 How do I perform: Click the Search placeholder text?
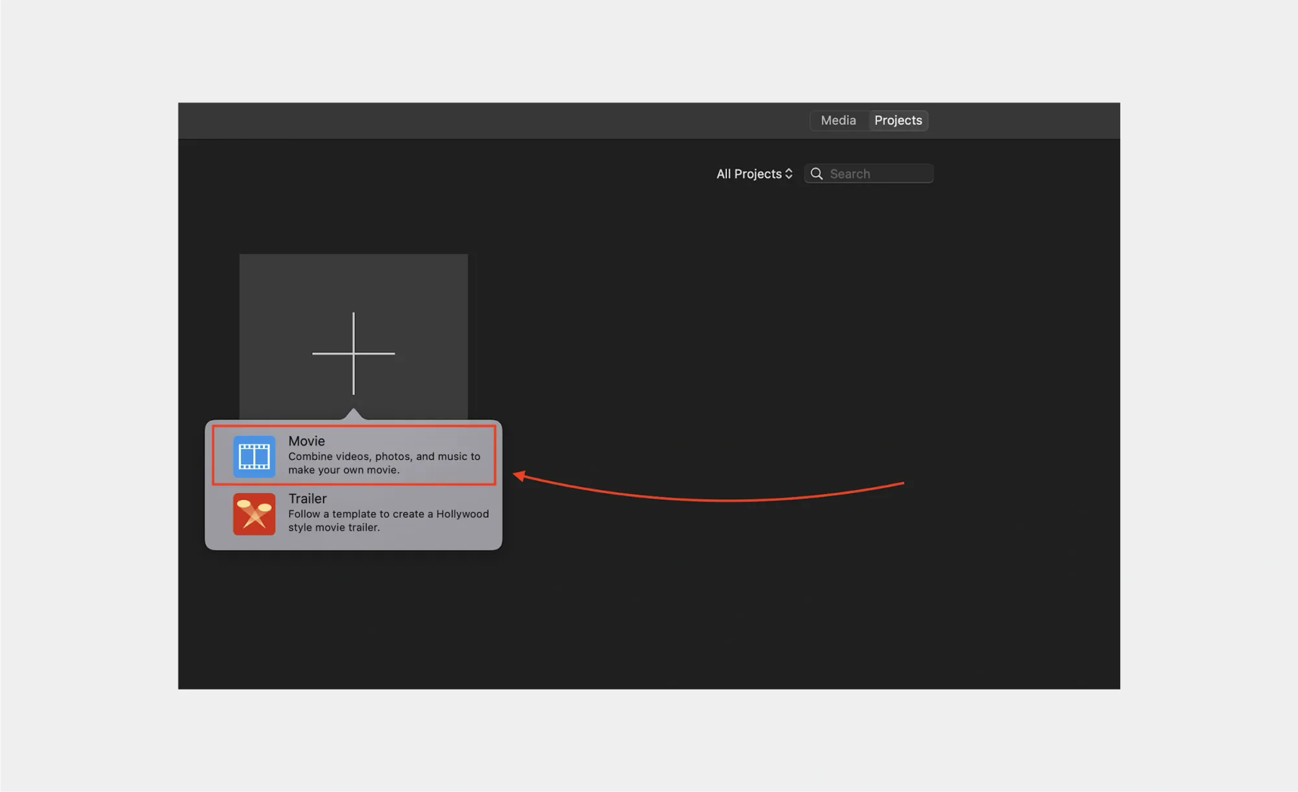pyautogui.click(x=850, y=174)
